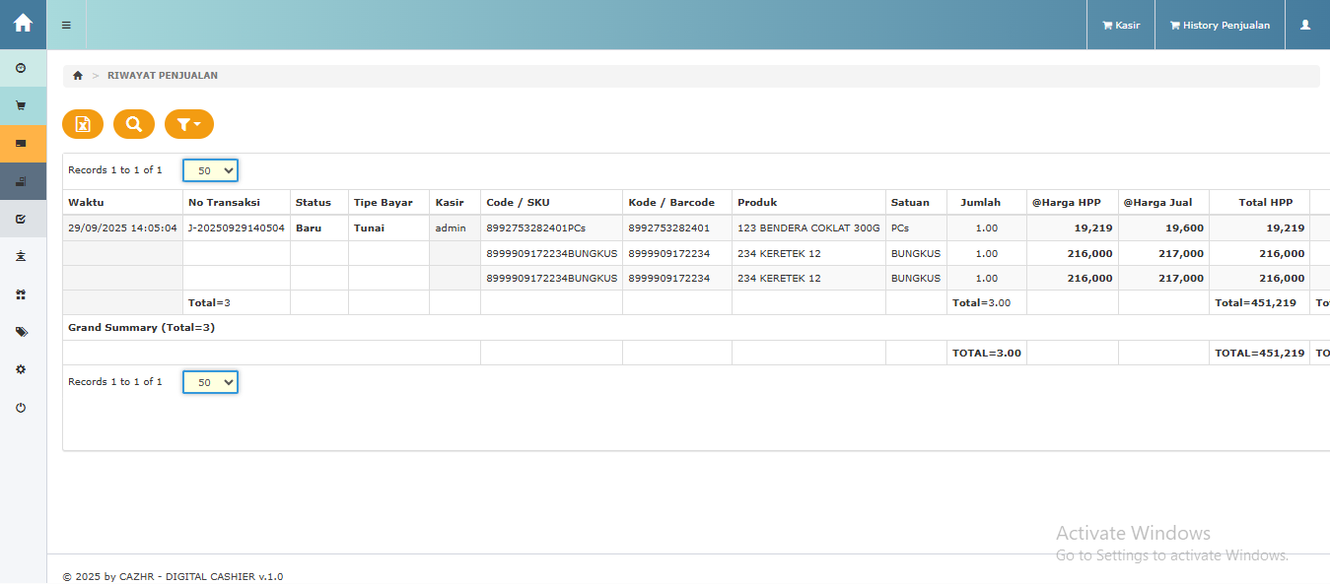Click the home logo in top-left corner

click(23, 24)
